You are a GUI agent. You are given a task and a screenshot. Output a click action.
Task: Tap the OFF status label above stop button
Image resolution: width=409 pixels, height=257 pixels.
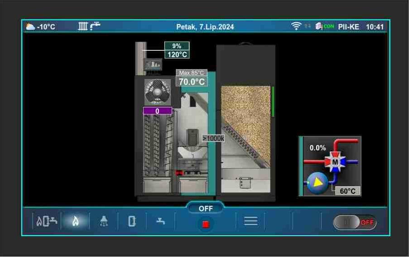(206, 209)
